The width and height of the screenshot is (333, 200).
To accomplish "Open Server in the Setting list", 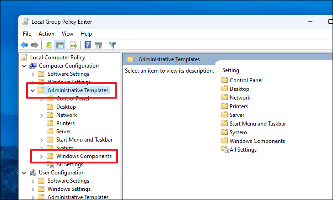I will pyautogui.click(x=237, y=115).
